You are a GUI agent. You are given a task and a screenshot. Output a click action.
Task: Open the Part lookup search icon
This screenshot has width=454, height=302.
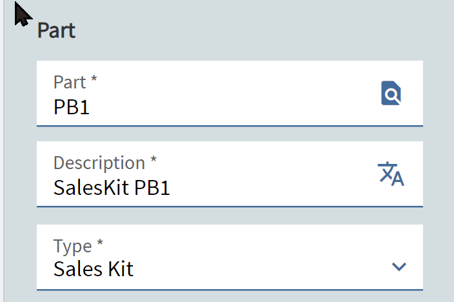[391, 93]
